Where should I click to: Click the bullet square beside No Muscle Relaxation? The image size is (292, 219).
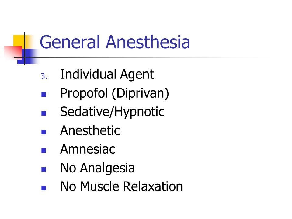[x=43, y=188]
